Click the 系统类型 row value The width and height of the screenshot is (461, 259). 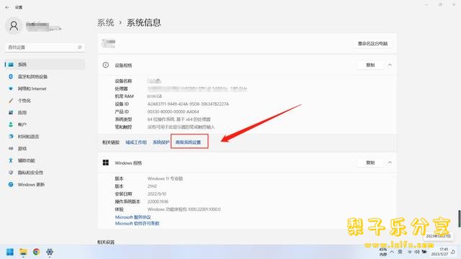pos(179,119)
